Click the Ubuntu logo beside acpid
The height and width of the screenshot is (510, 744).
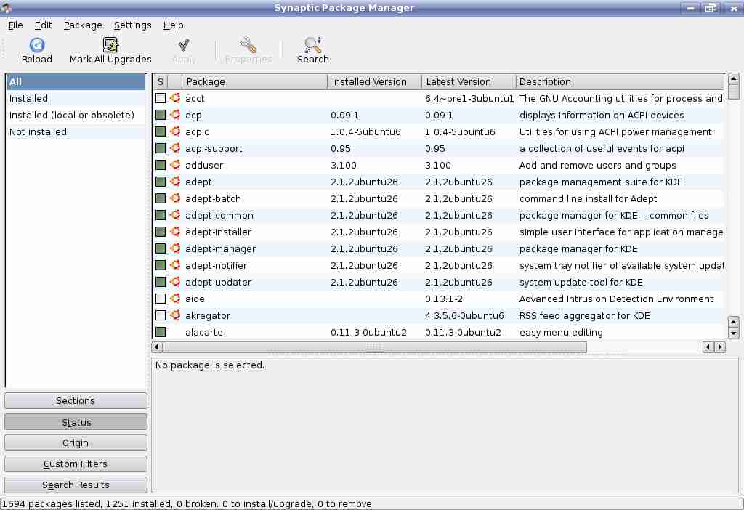175,131
